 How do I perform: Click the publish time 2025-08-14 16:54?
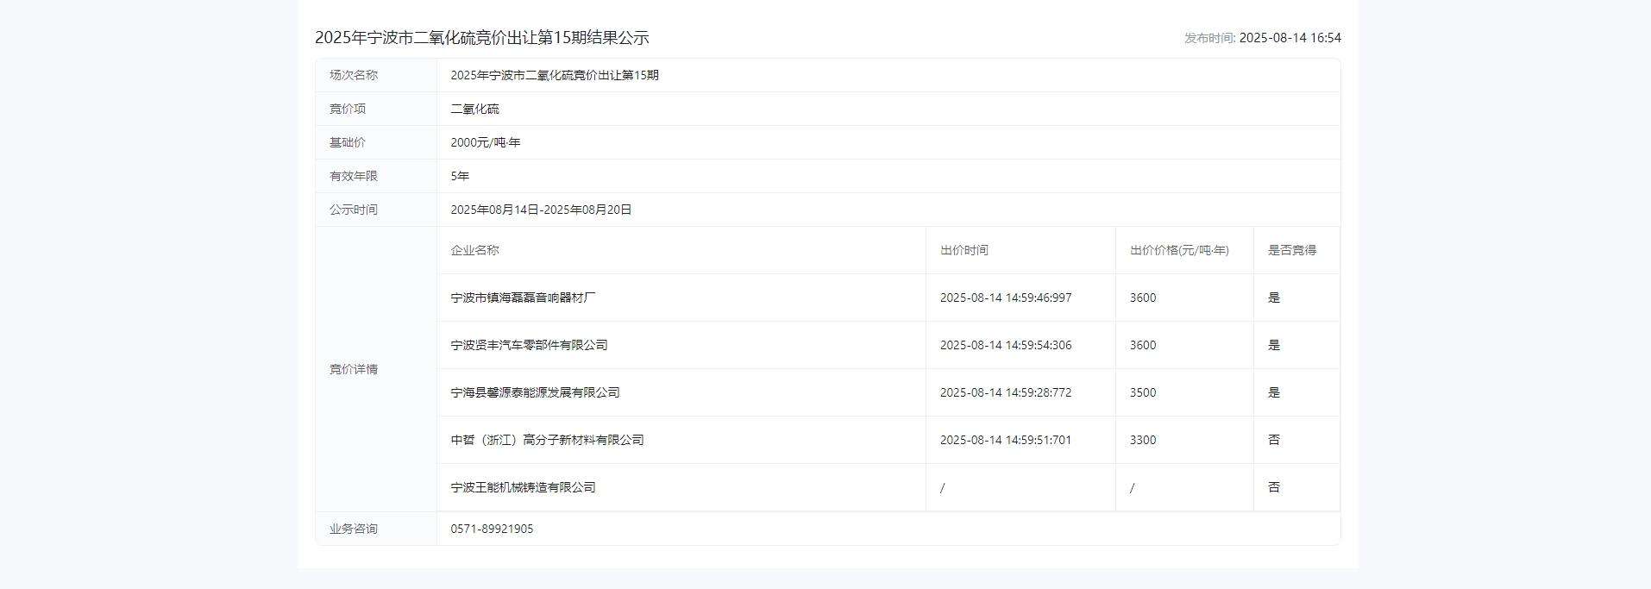[x=1290, y=38]
